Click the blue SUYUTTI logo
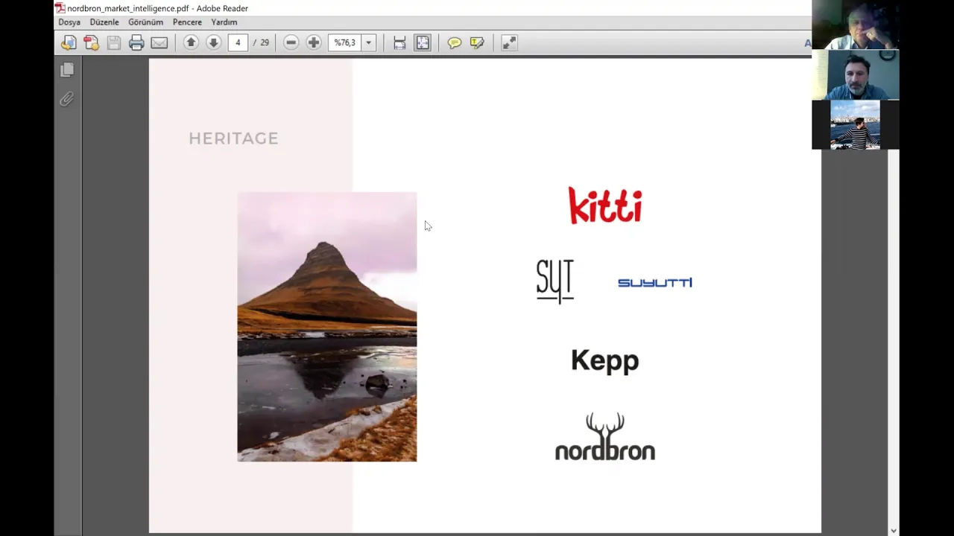This screenshot has width=954, height=536. (655, 282)
